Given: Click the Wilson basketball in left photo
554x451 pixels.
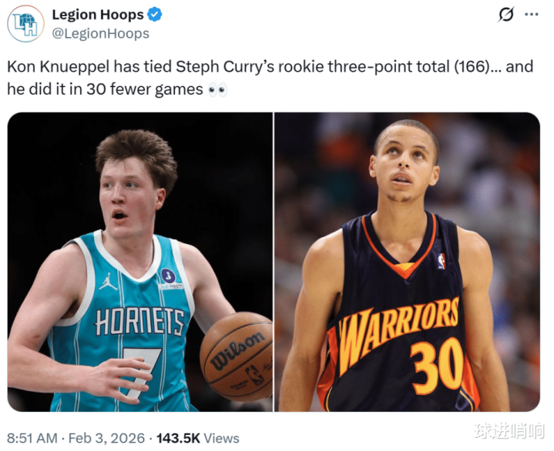Looking at the screenshot, I should pos(236,356).
